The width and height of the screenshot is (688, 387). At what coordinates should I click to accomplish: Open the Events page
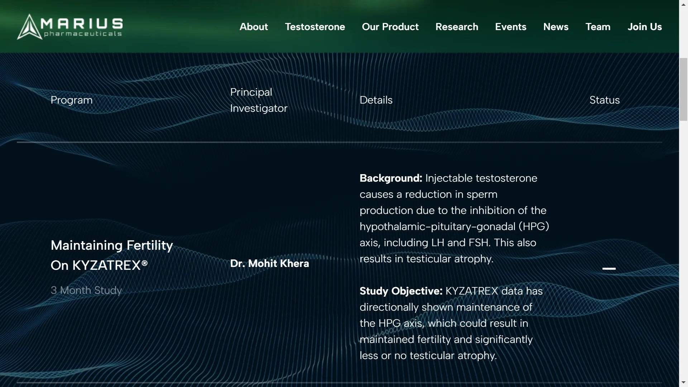(511, 27)
